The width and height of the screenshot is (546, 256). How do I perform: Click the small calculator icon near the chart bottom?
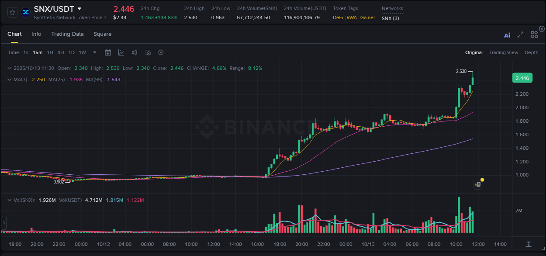tap(477, 184)
